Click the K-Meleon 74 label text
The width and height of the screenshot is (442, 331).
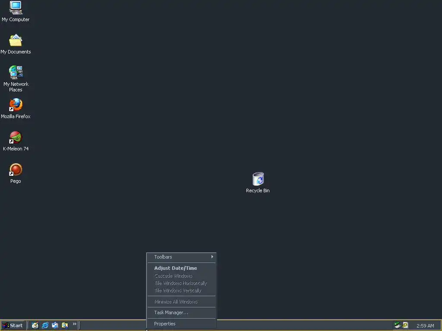(16, 149)
